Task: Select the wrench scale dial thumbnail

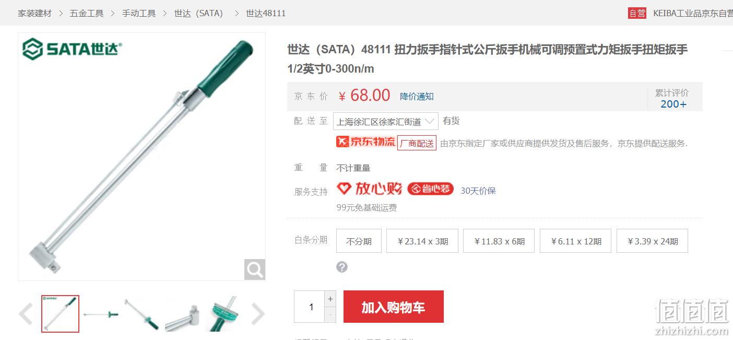Action: [224, 314]
